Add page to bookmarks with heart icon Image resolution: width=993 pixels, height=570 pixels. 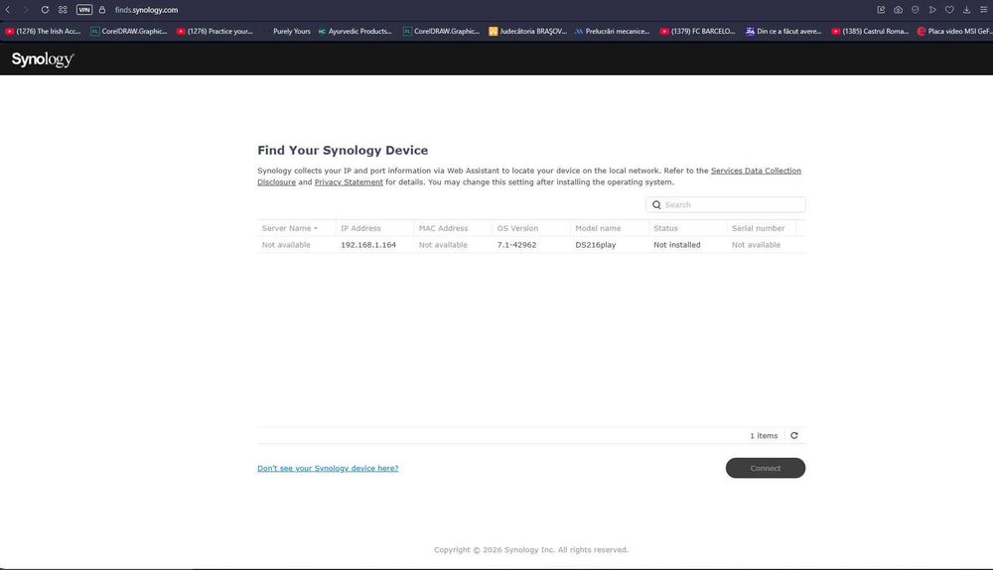point(949,10)
